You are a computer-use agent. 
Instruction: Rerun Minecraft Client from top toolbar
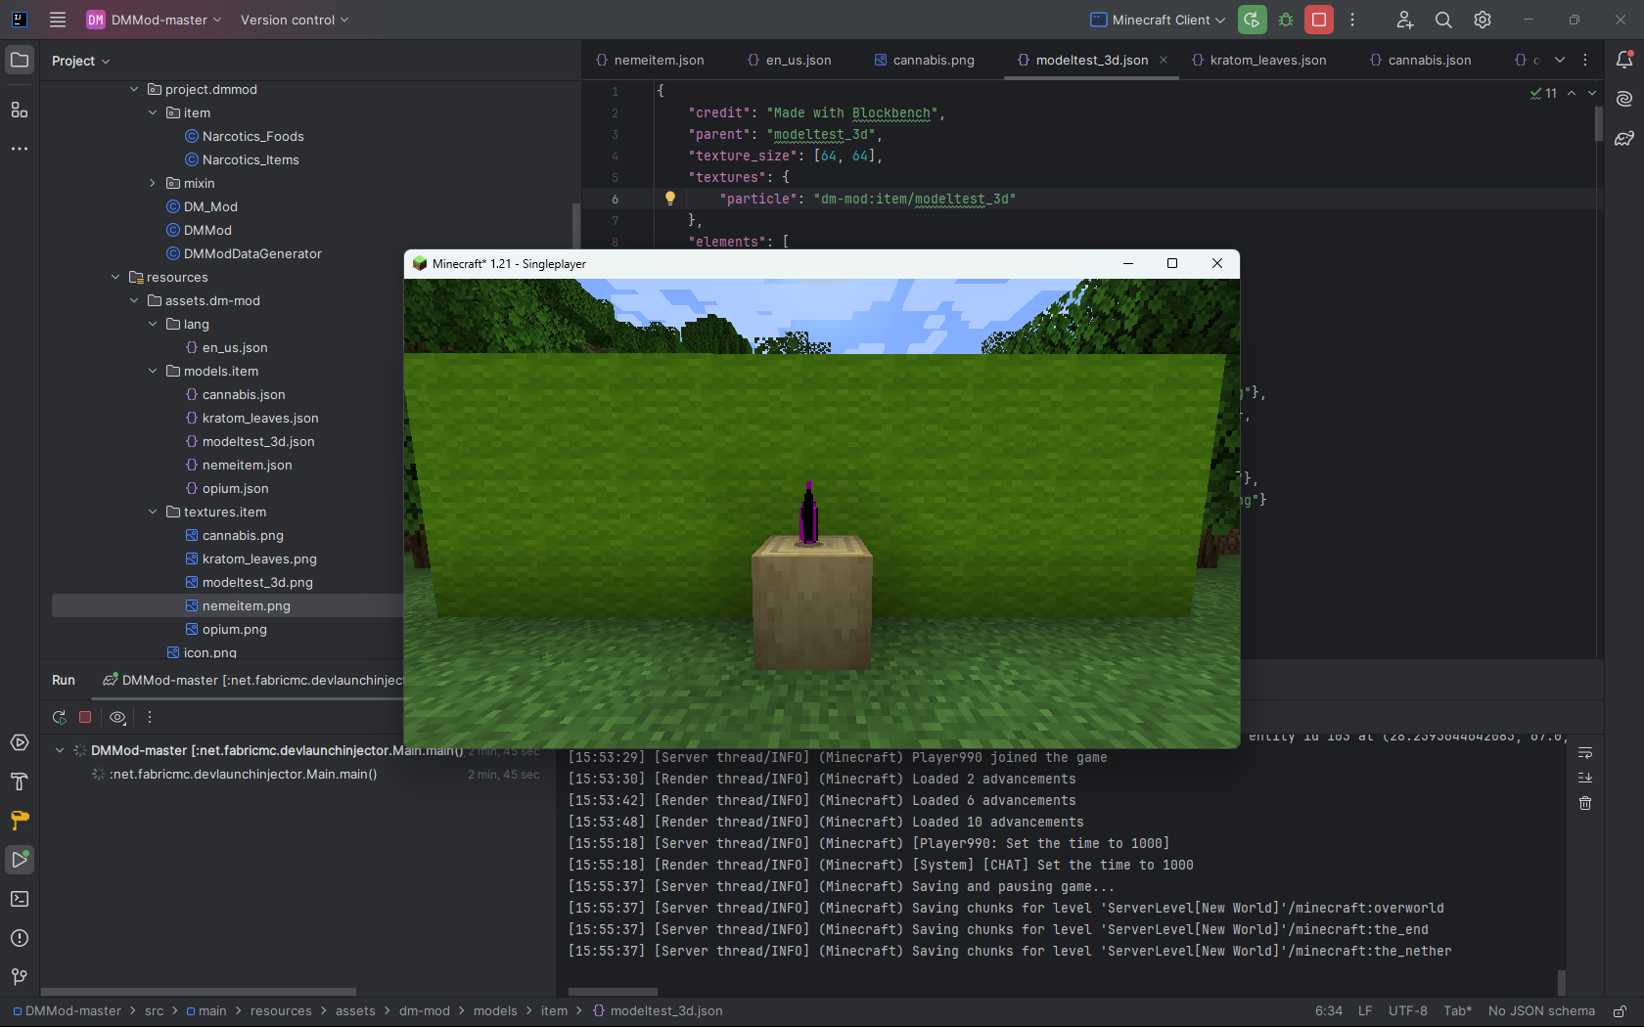click(x=1253, y=20)
